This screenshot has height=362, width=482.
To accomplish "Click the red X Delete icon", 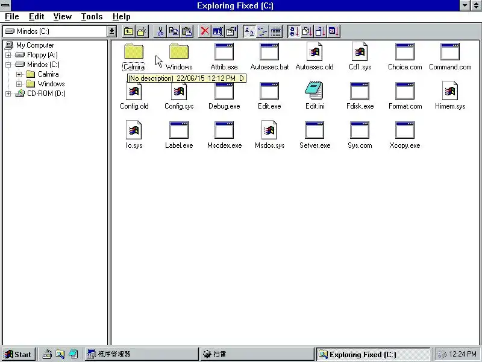I will (x=205, y=31).
